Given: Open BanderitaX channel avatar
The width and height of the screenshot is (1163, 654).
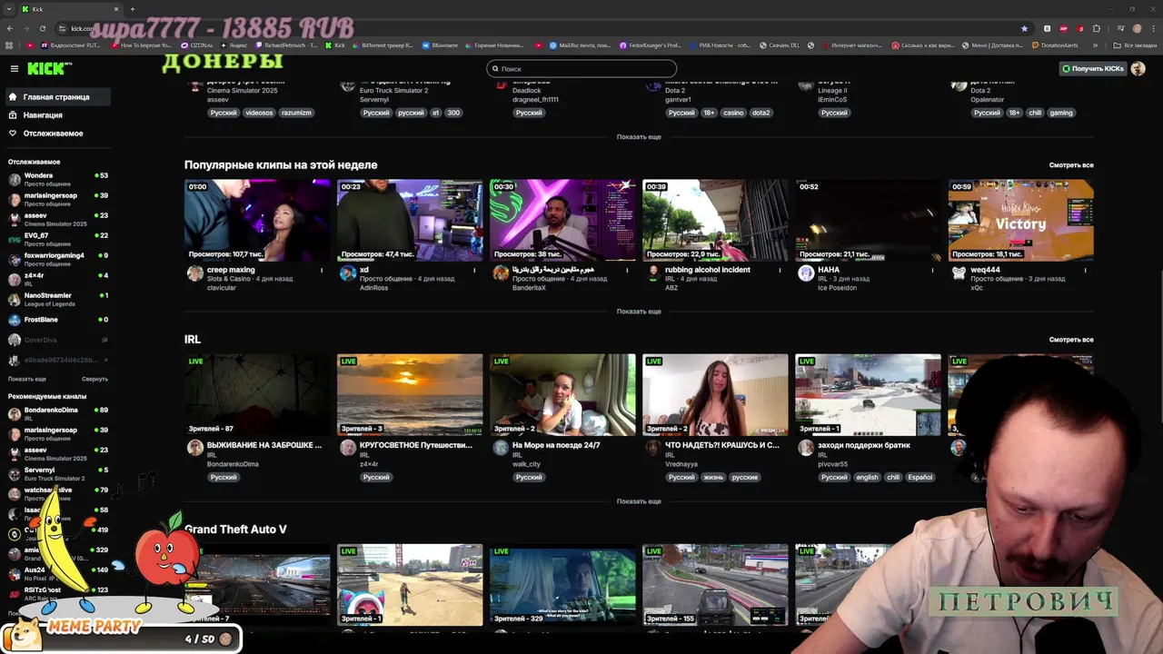Looking at the screenshot, I should [x=500, y=273].
